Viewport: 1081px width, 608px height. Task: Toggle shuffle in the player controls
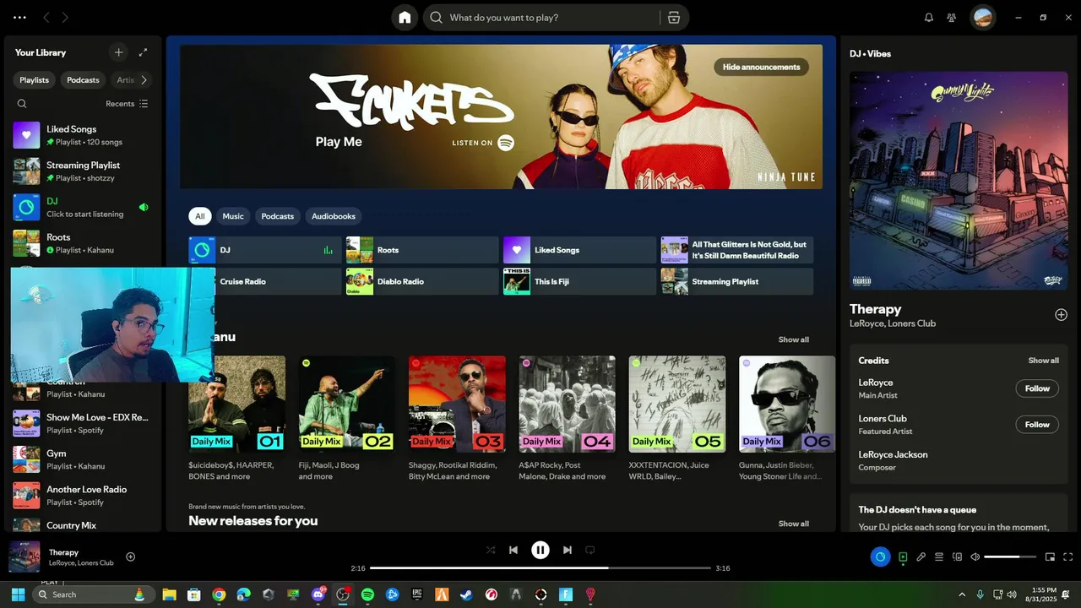(x=491, y=550)
